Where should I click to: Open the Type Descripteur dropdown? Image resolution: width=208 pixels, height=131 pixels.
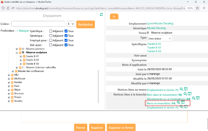tap(159, 38)
